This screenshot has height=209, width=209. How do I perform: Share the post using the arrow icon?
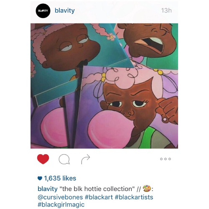[x=86, y=159]
